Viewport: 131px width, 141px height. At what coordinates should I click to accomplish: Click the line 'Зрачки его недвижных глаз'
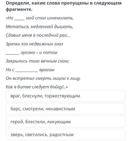click(34, 44)
